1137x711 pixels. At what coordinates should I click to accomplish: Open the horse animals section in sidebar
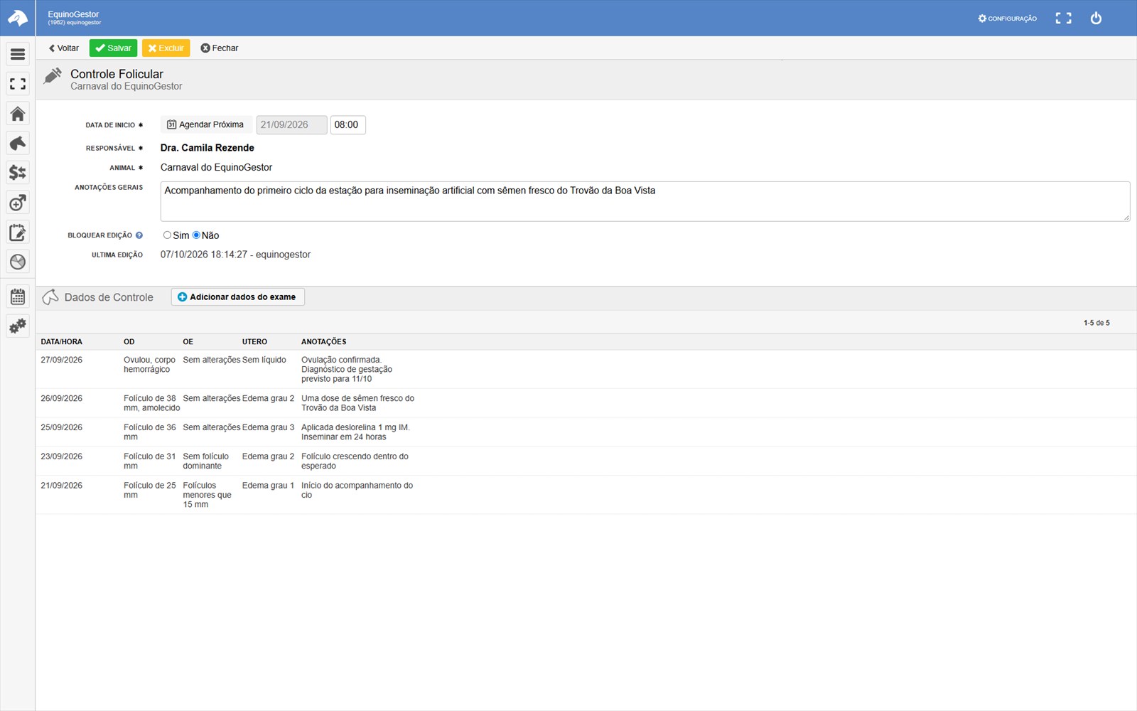point(18,143)
